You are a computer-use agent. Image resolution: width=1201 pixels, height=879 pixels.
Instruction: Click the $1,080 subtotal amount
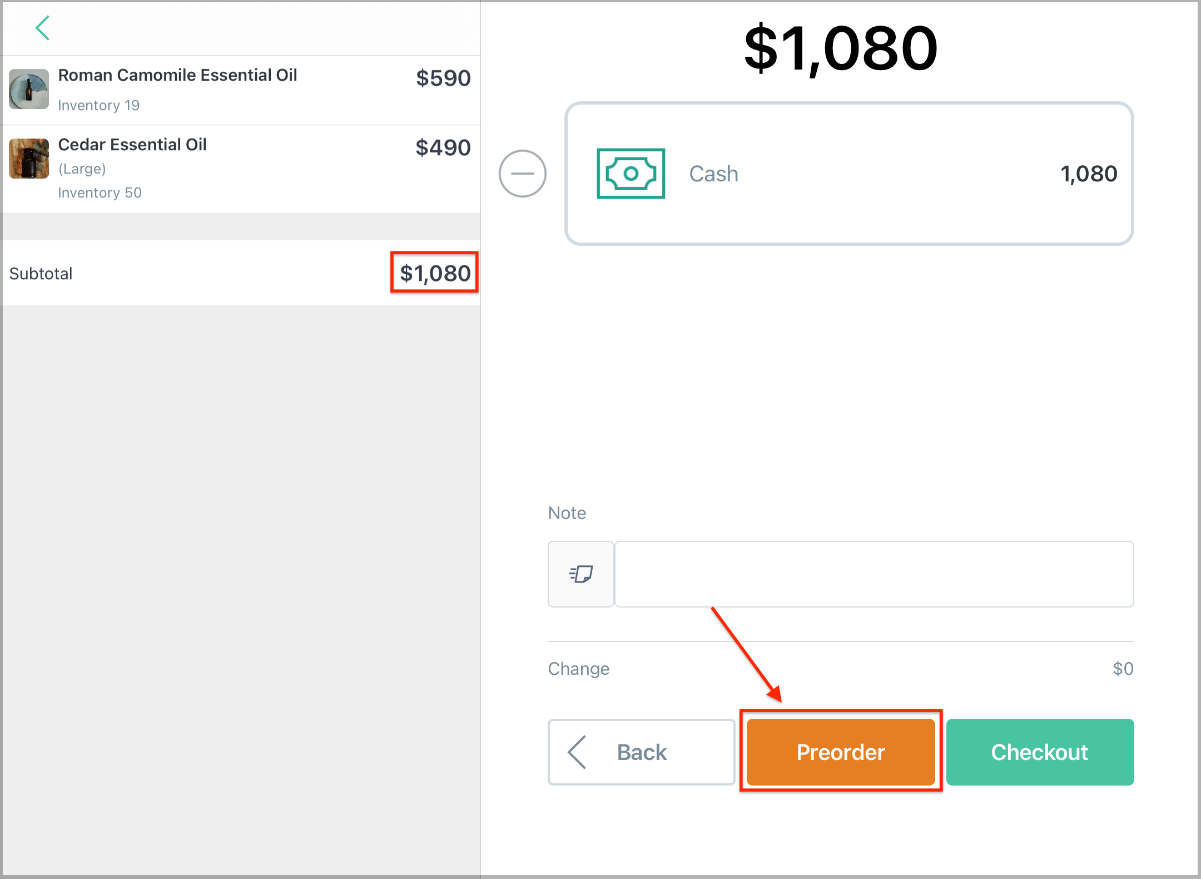click(x=435, y=273)
